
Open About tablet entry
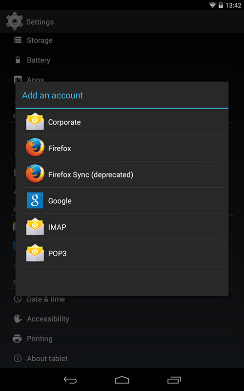point(122,358)
